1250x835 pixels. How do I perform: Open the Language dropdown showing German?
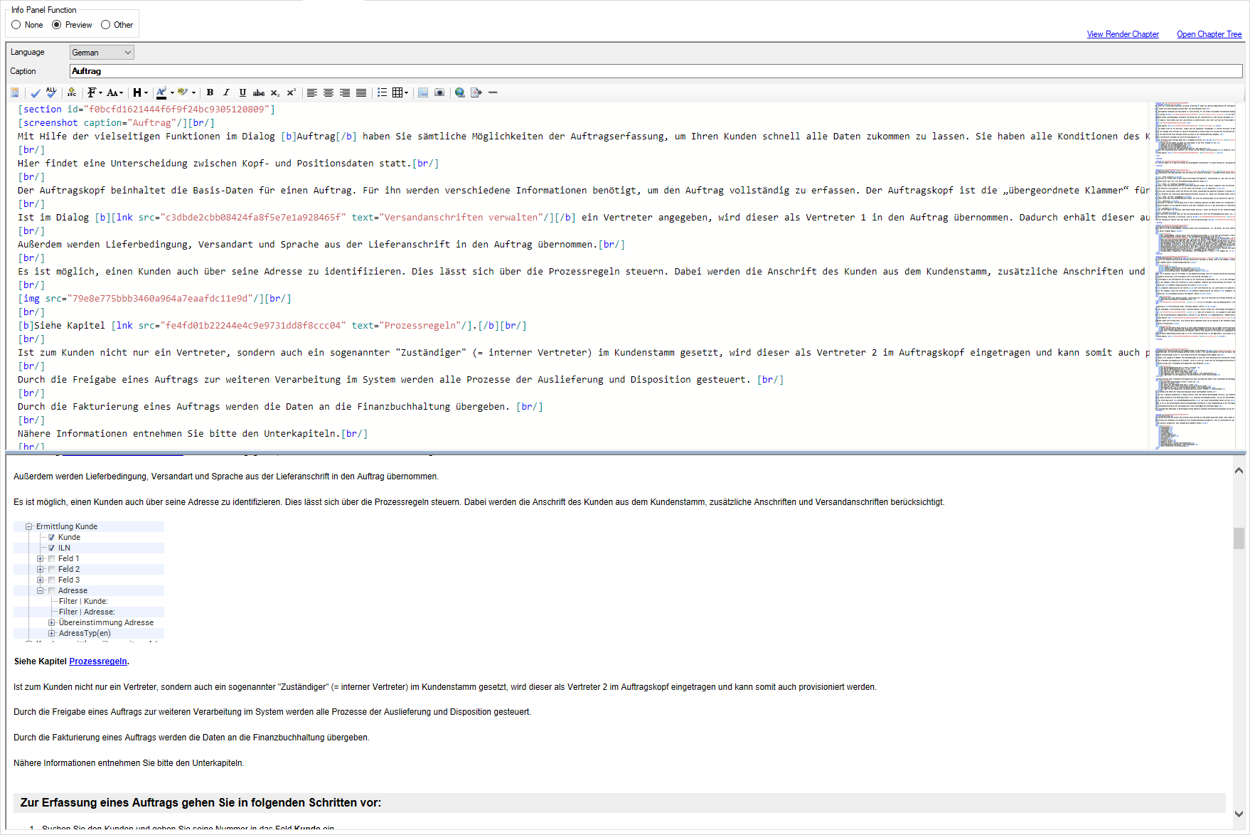tap(102, 53)
